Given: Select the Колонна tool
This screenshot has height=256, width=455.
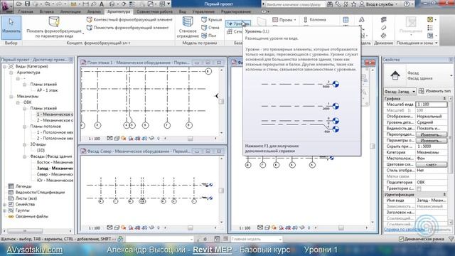Looking at the screenshot, I should (x=314, y=20).
